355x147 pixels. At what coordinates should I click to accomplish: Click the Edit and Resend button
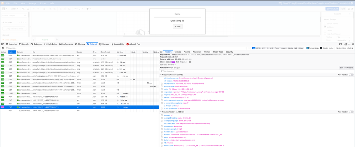[x=346, y=67]
